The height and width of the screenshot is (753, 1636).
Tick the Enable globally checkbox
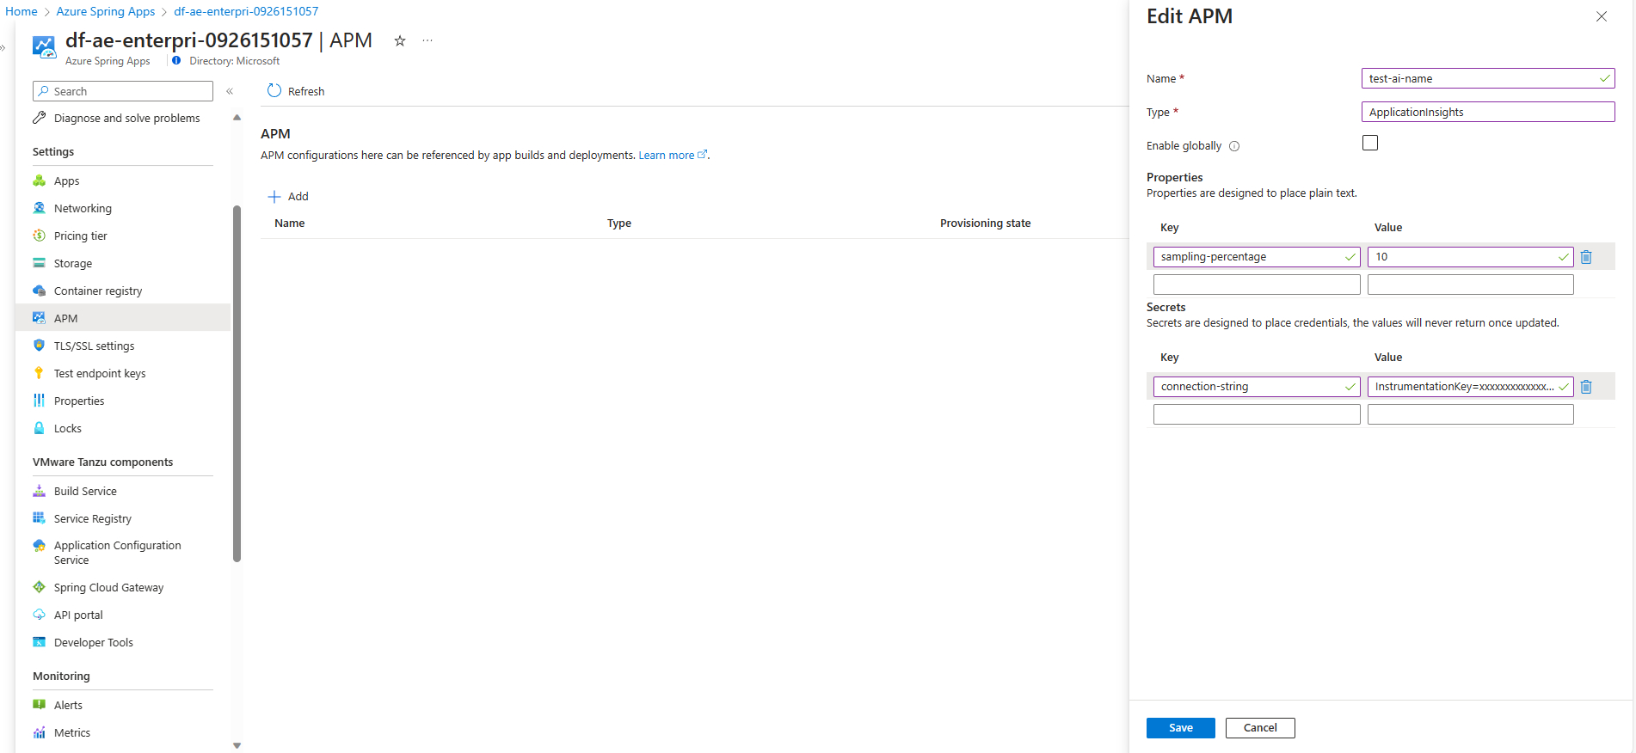[1370, 143]
